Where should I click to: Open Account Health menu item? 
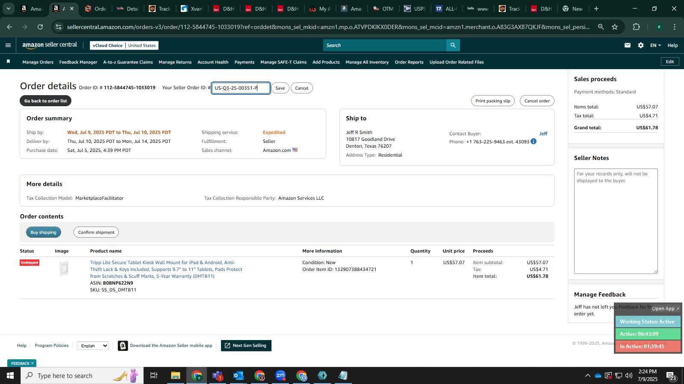(x=213, y=62)
